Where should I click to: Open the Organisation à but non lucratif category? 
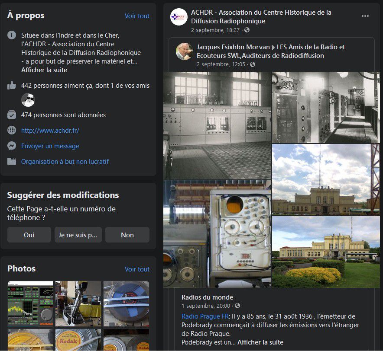65,162
